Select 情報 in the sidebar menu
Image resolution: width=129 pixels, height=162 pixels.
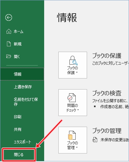click(x=22, y=74)
